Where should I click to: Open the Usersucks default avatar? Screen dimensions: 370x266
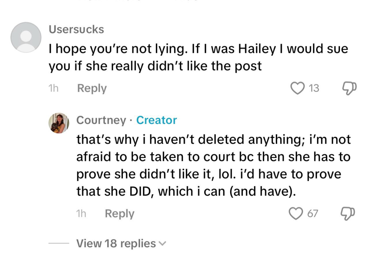[26, 37]
